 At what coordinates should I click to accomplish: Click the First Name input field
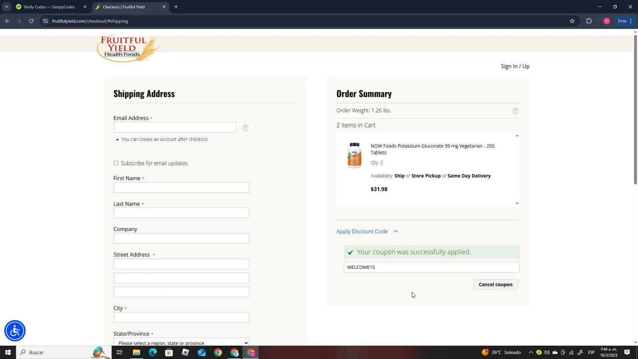[181, 188]
